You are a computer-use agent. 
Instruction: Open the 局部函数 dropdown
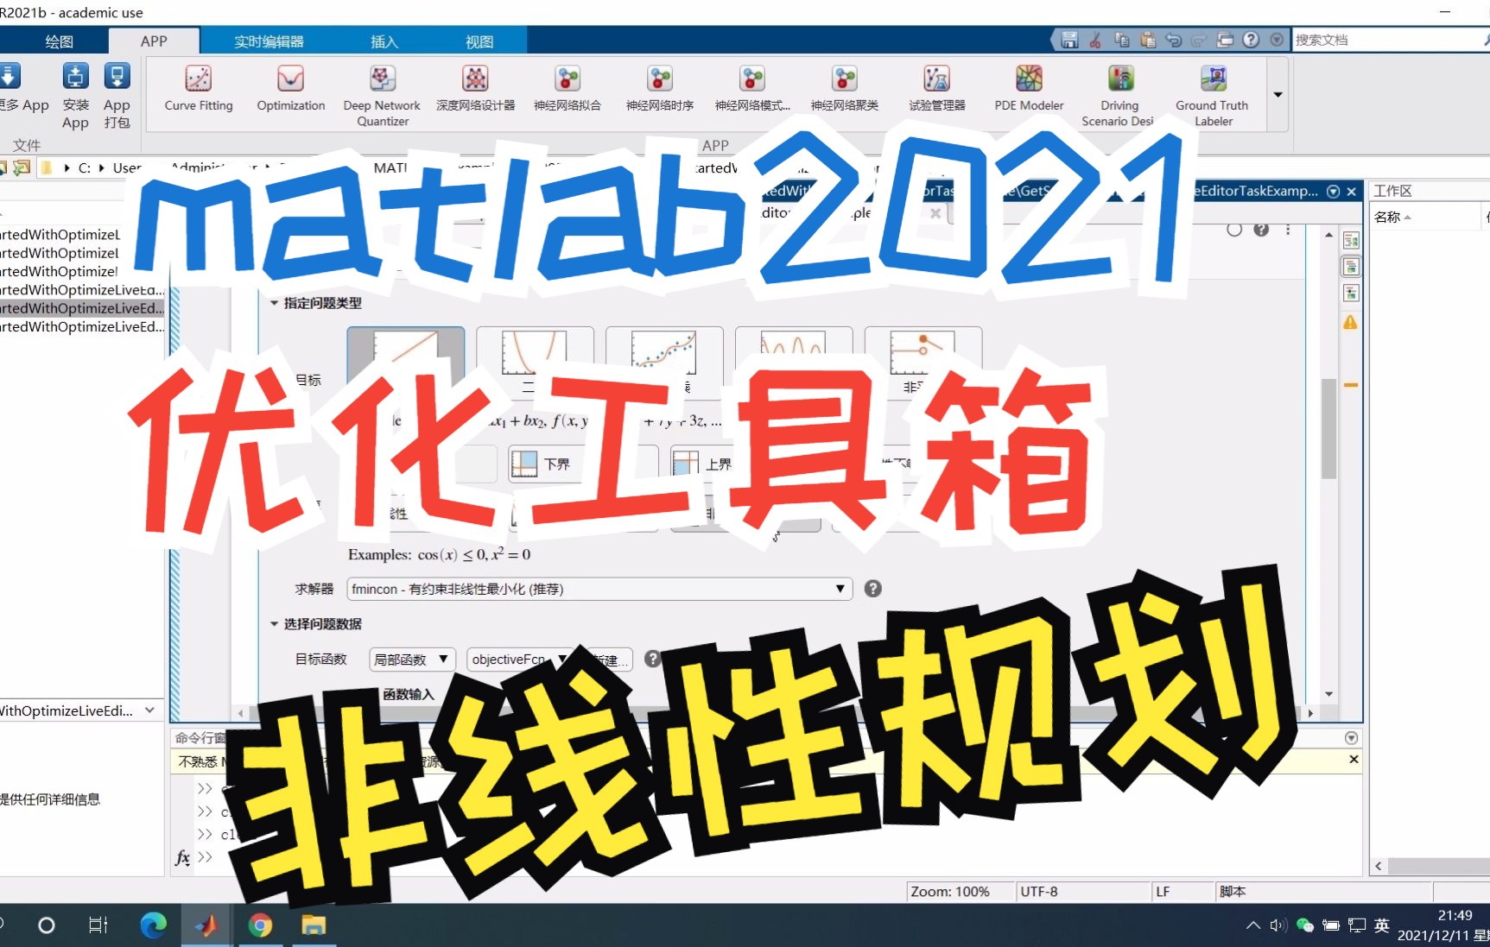click(x=412, y=660)
